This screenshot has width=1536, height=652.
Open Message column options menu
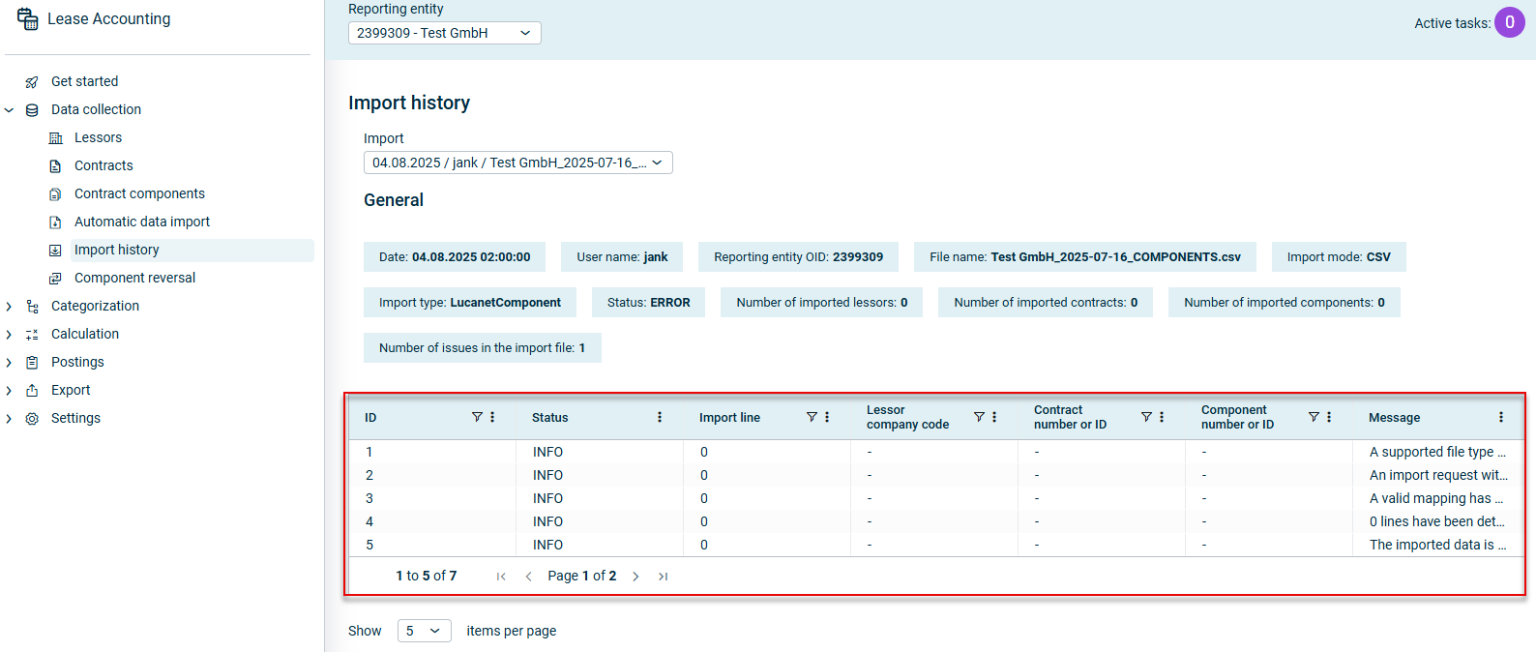1501,417
